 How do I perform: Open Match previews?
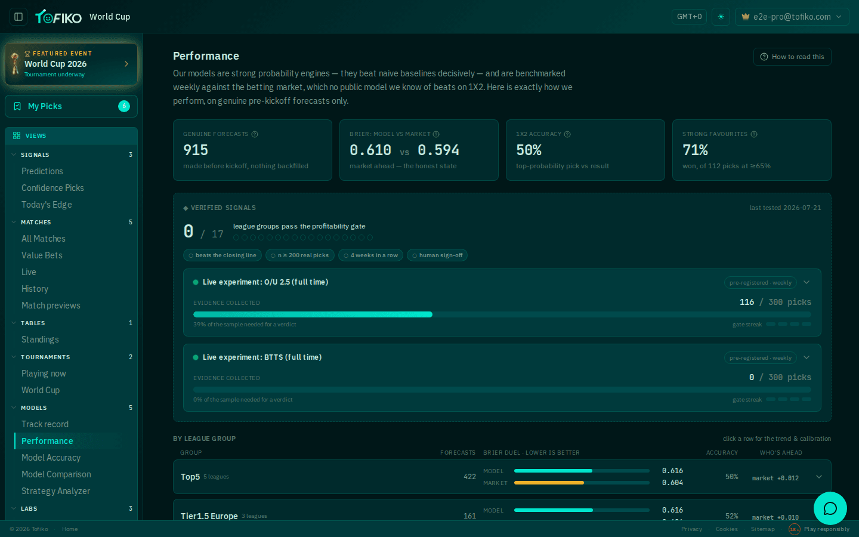51,305
